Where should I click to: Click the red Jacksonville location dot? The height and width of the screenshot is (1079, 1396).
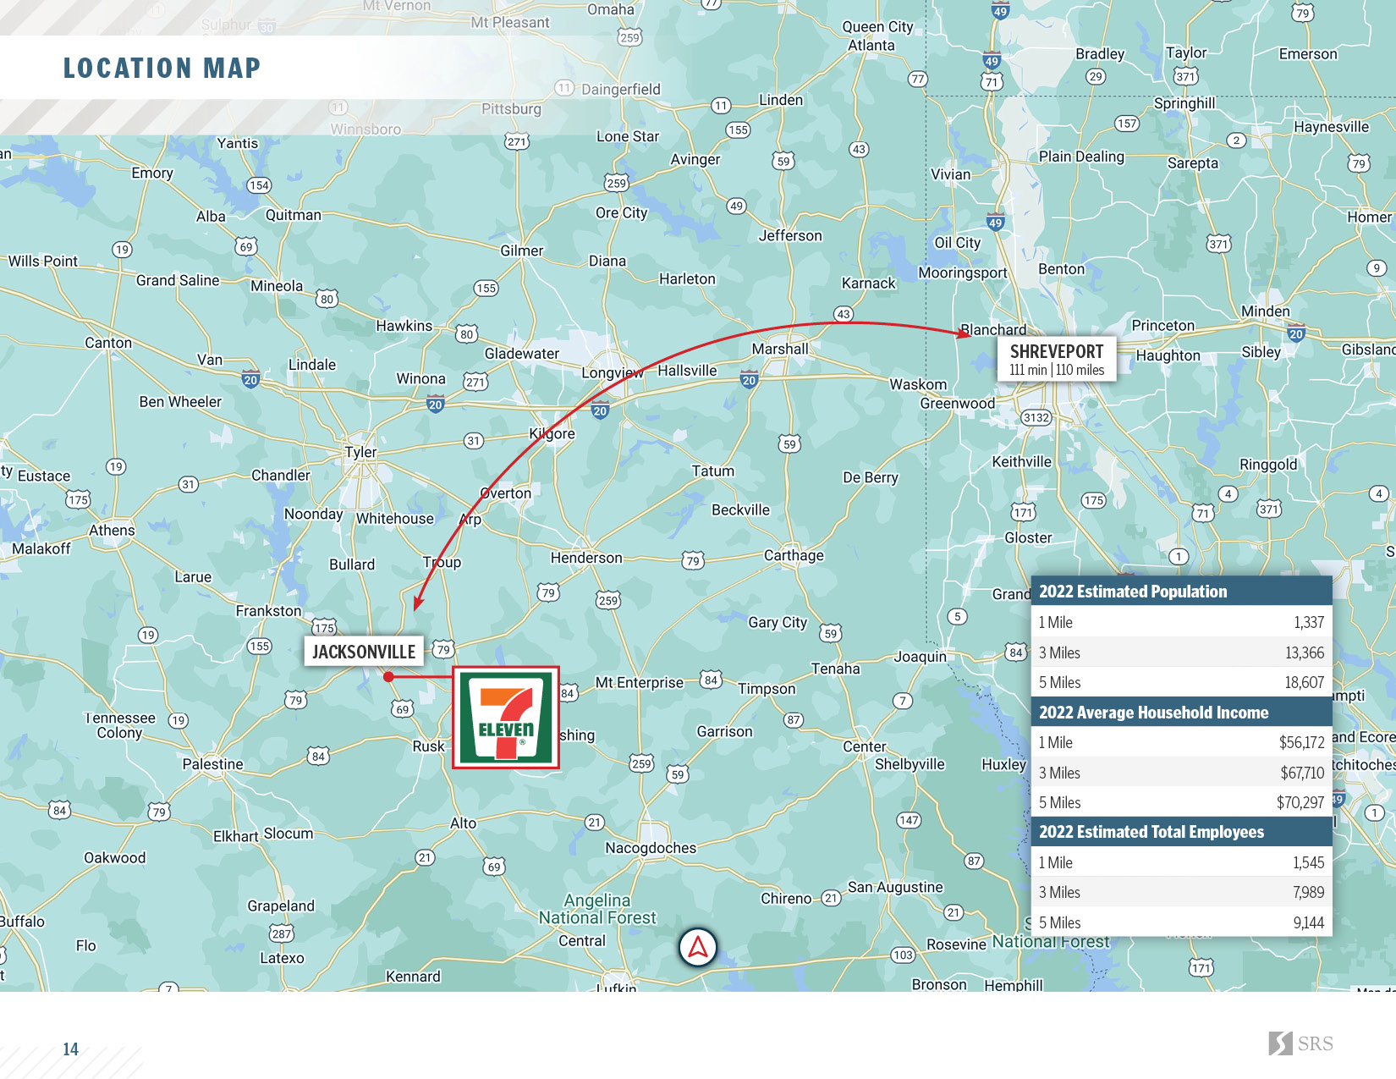[x=388, y=676]
